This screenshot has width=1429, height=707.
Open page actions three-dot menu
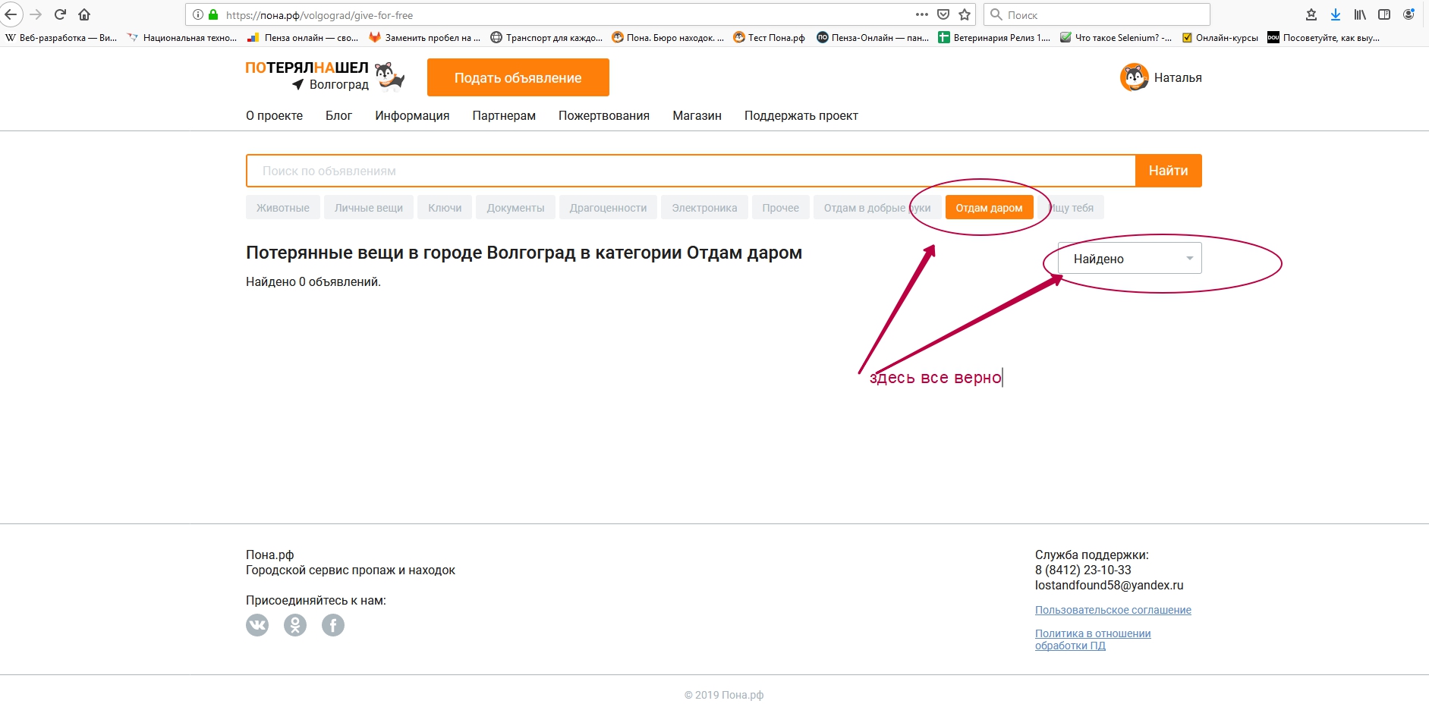[922, 14]
